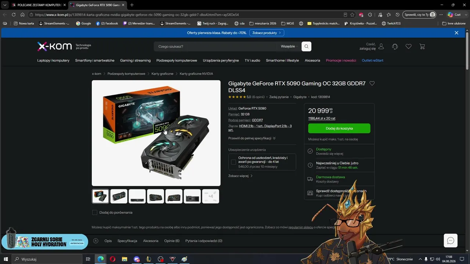Open the browser three-dot settings menu
Image resolution: width=470 pixels, height=264 pixels.
[441, 15]
